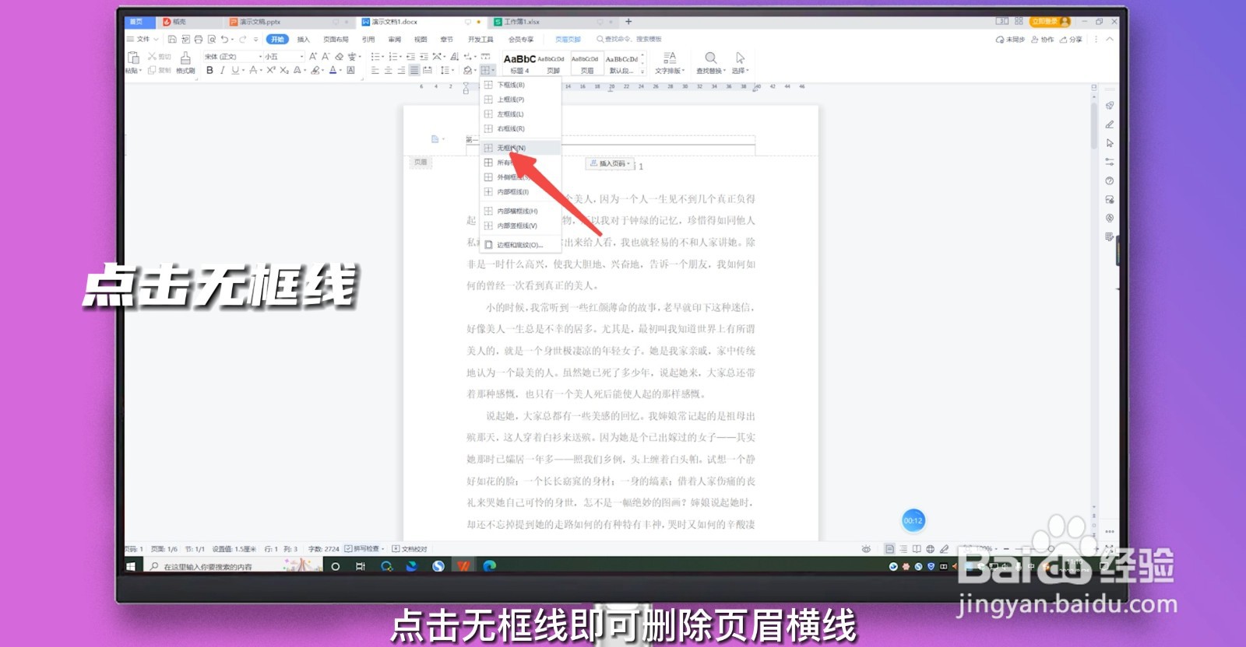Click the Superscript X² icon
The image size is (1246, 647).
coord(271,70)
